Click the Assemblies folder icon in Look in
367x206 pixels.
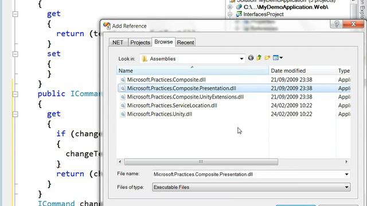pyautogui.click(x=145, y=58)
